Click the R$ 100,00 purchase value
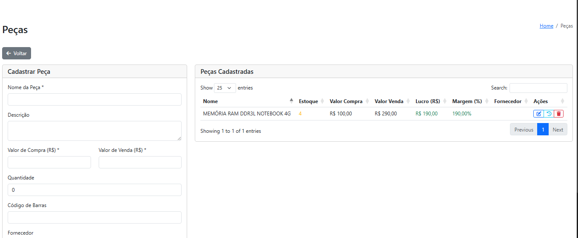The width and height of the screenshot is (578, 238). pos(341,114)
